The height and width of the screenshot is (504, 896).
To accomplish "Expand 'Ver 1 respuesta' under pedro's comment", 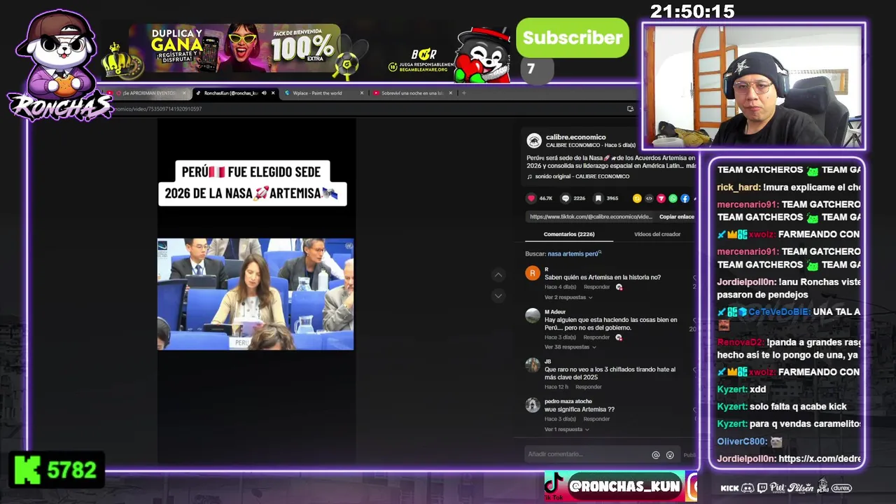I will [567, 429].
